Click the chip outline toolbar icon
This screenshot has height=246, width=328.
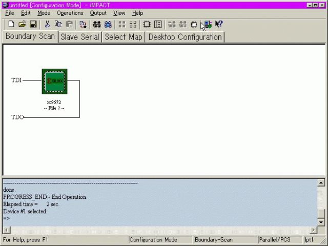click(147, 25)
